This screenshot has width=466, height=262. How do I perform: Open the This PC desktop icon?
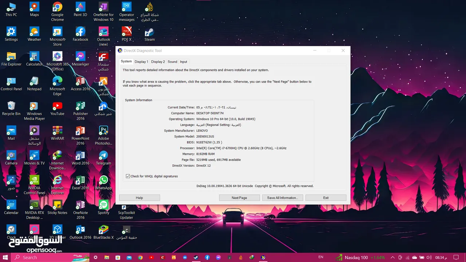pyautogui.click(x=11, y=9)
